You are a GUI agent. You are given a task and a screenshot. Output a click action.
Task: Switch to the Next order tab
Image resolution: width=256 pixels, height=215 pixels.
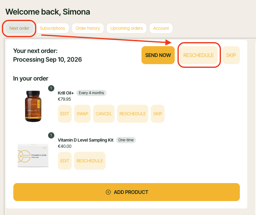[19, 28]
